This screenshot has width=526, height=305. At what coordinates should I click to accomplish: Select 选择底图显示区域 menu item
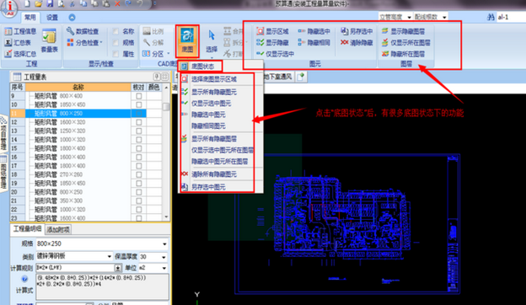(214, 79)
